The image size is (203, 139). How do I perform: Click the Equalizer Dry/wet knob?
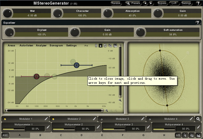[x=9, y=32]
